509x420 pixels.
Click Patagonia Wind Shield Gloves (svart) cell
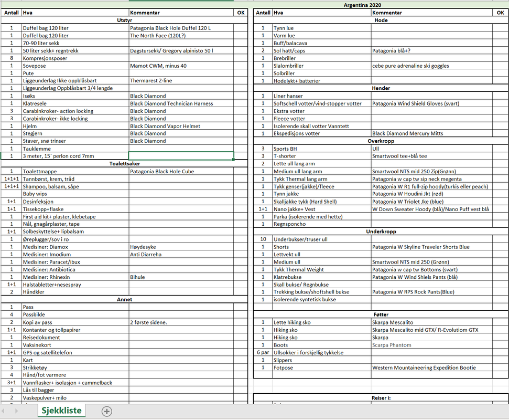coord(432,103)
